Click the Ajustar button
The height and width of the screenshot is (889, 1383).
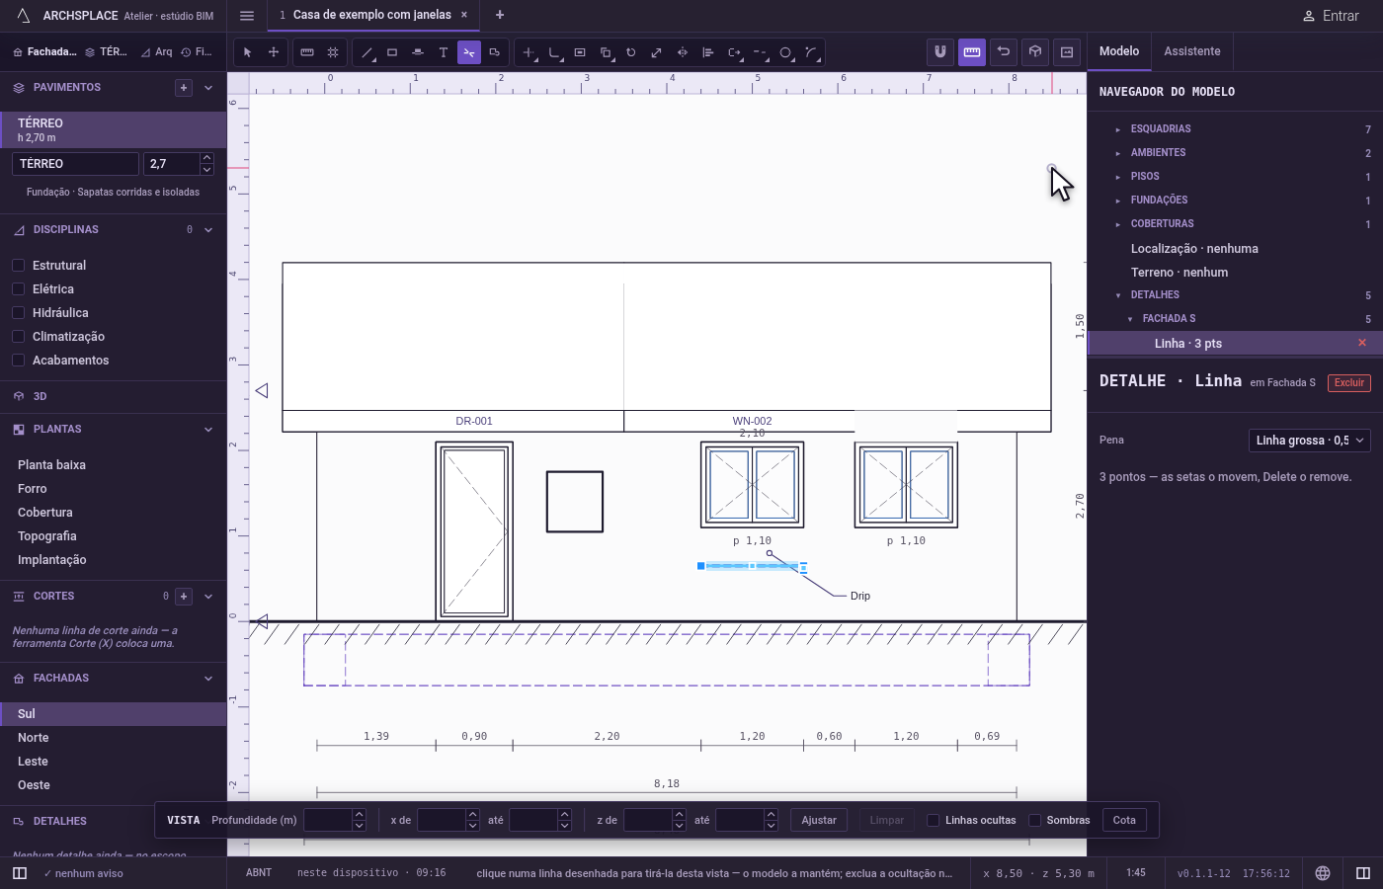click(819, 820)
